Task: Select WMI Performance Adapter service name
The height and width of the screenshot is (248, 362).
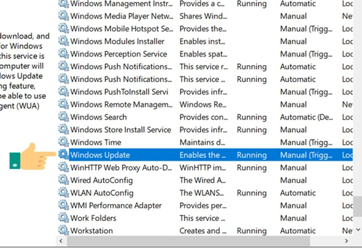Action: point(116,205)
